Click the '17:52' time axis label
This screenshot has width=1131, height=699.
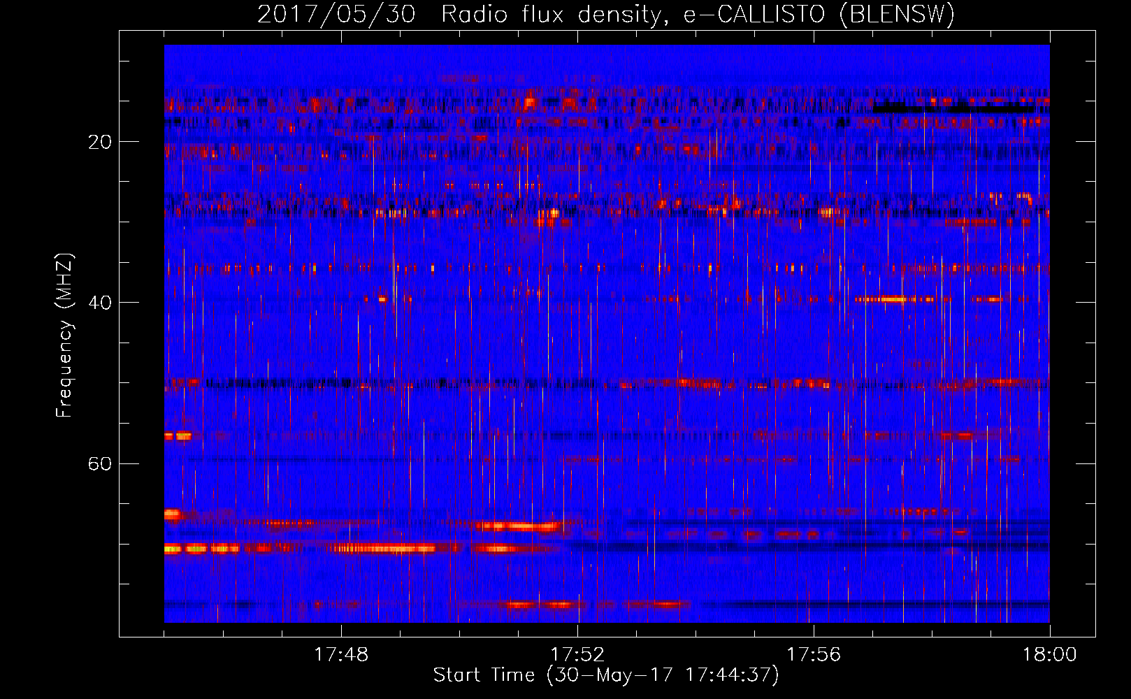click(577, 655)
